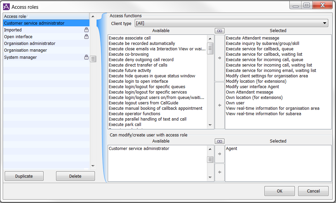Delete the selected access role
The width and height of the screenshot is (336, 203).
[75, 176]
